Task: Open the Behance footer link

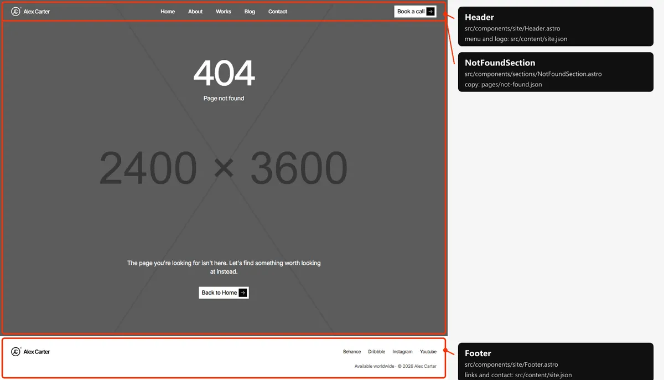Action: click(x=352, y=352)
